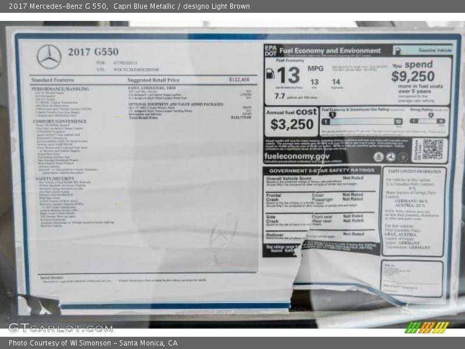Click the '2017 G550' sticker heading
The height and width of the screenshot is (349, 465).
tap(93, 52)
